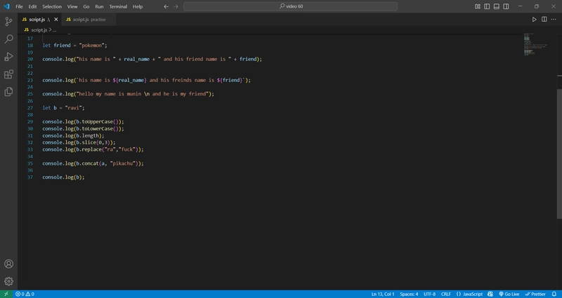Switch to the script.js practise tab

pyautogui.click(x=89, y=20)
